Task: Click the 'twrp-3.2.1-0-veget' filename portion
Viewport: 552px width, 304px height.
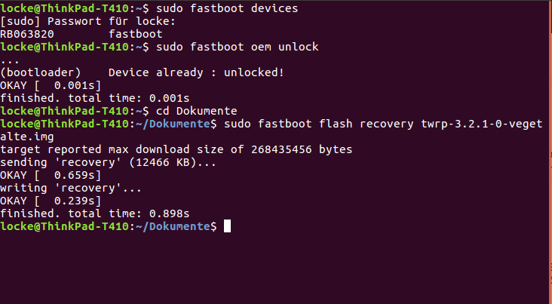Action: 482,124
